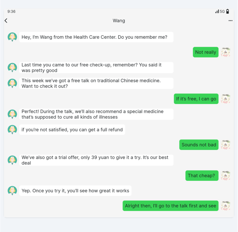238x232 pixels.
Task: Tap the "Wang" chat title
Action: 119,21
